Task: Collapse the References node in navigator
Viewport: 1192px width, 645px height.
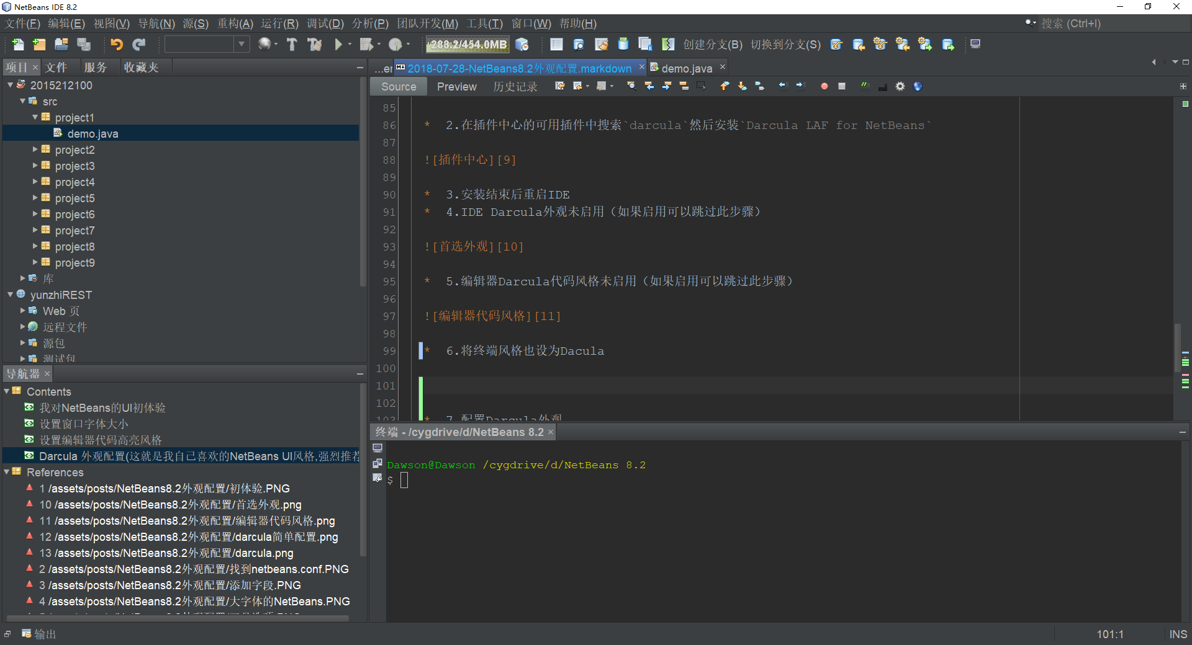Action: click(x=7, y=472)
